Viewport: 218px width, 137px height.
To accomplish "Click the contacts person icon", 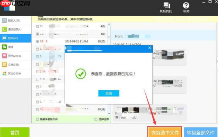I will coord(4,20).
